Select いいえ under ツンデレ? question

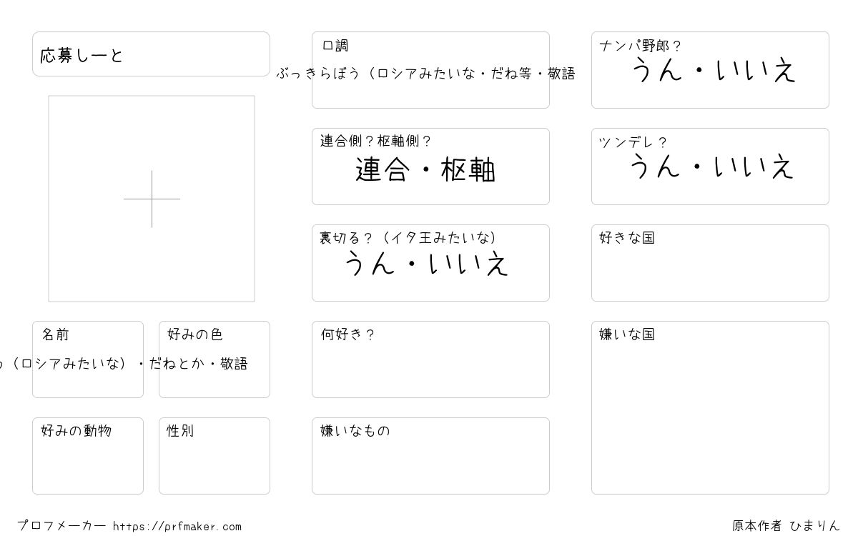click(754, 167)
